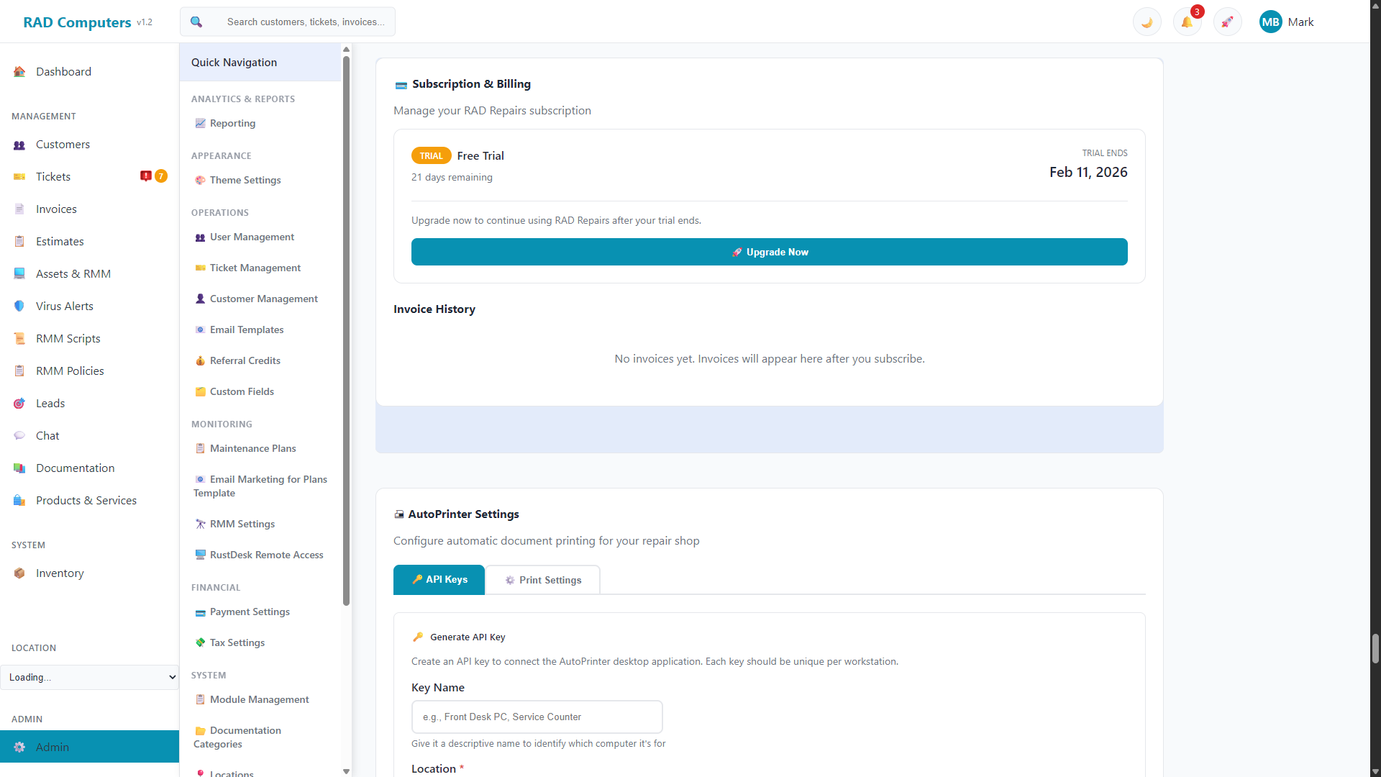
Task: Click the notifications bell with badge 3
Action: [1187, 22]
